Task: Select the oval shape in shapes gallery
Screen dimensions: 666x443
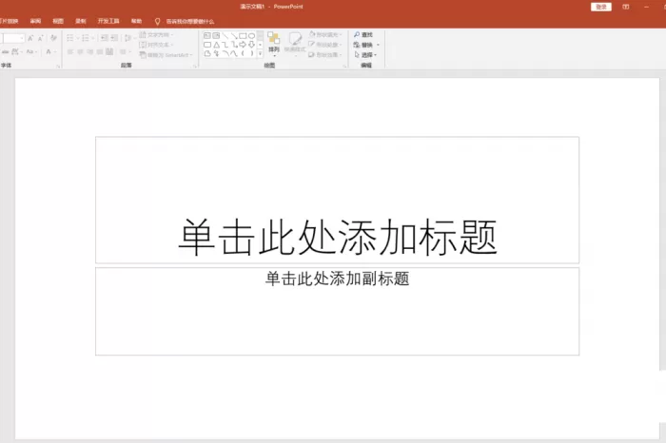Action: pos(251,35)
